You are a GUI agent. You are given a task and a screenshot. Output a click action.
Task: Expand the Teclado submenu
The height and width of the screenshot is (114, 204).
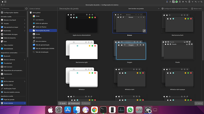click(25, 24)
